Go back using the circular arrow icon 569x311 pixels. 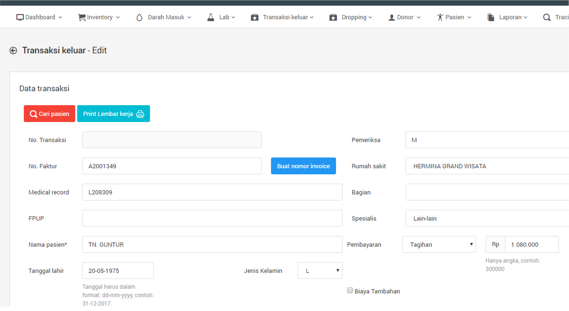pyautogui.click(x=13, y=50)
